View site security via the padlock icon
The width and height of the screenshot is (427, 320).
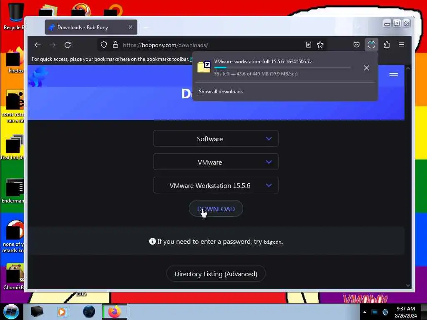pyautogui.click(x=116, y=45)
